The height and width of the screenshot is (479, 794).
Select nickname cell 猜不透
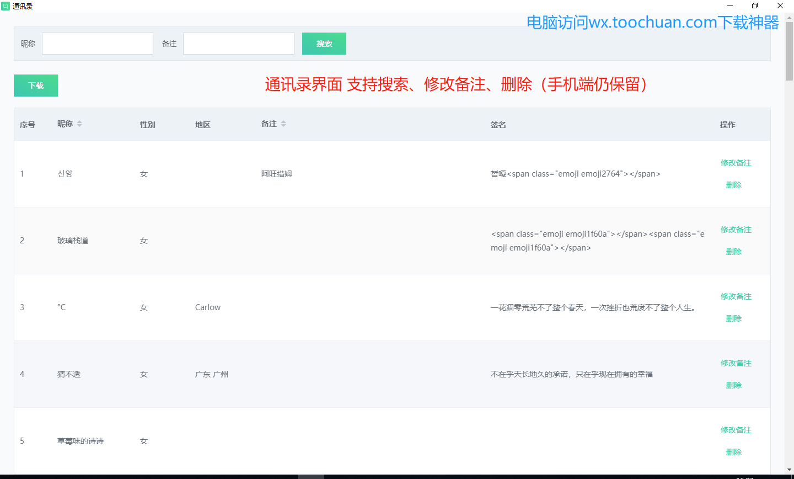[69, 374]
